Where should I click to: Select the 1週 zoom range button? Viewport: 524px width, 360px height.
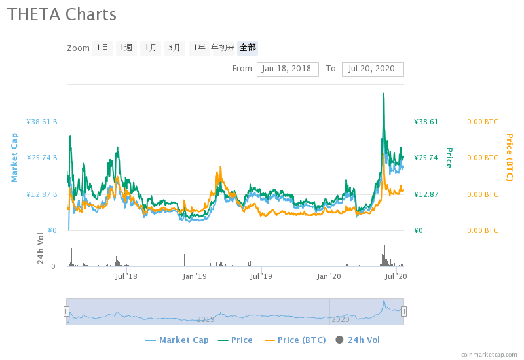coord(126,48)
